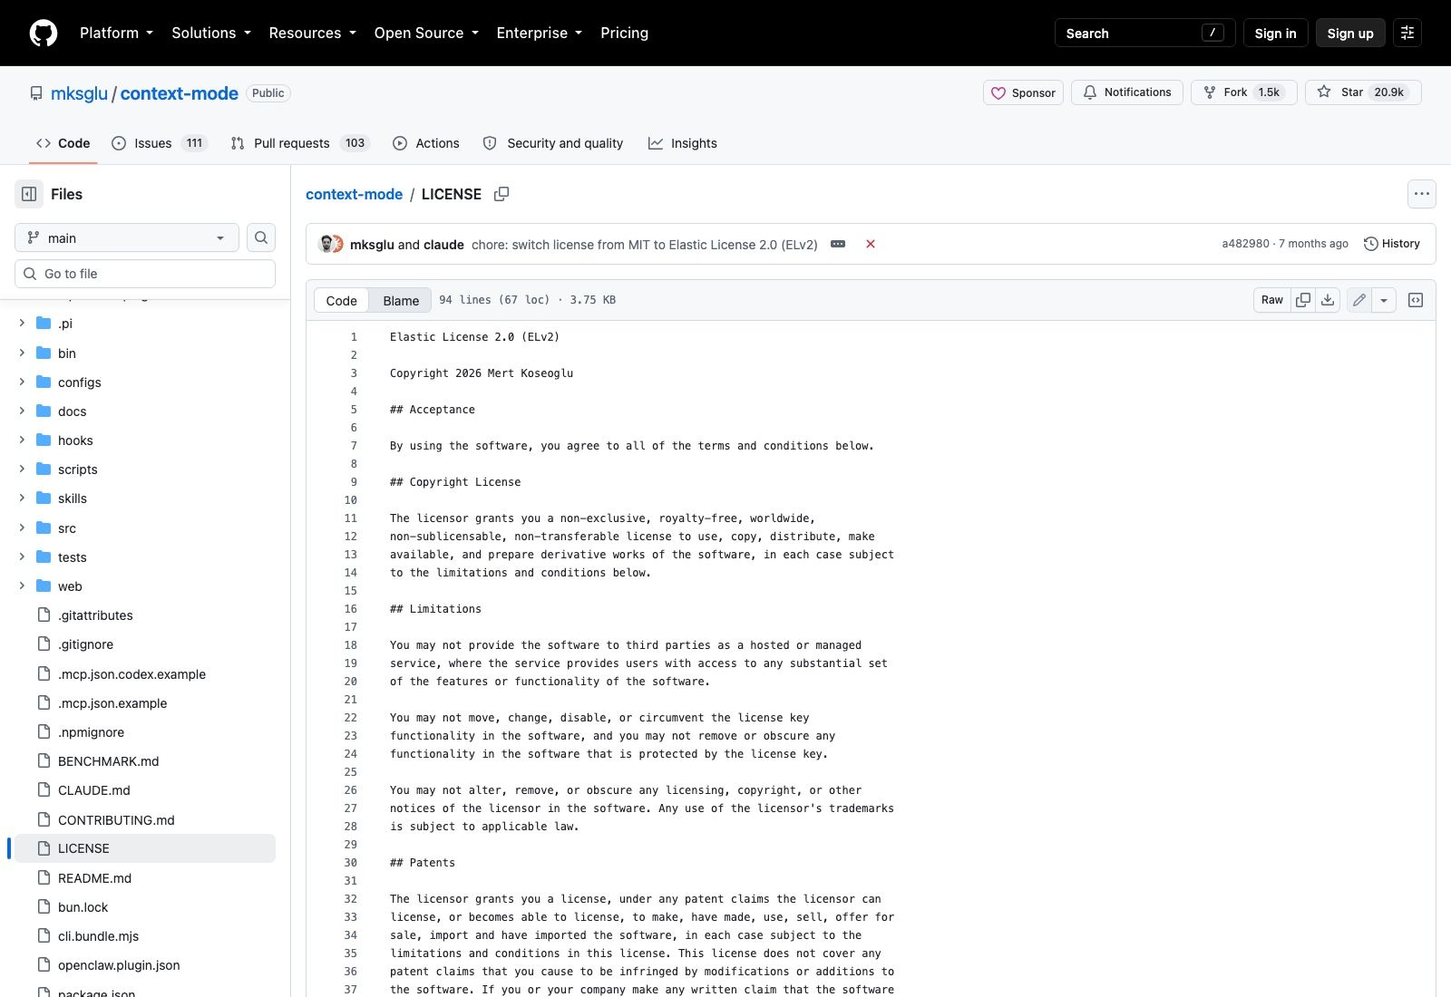Expand the docs folder

click(22, 411)
